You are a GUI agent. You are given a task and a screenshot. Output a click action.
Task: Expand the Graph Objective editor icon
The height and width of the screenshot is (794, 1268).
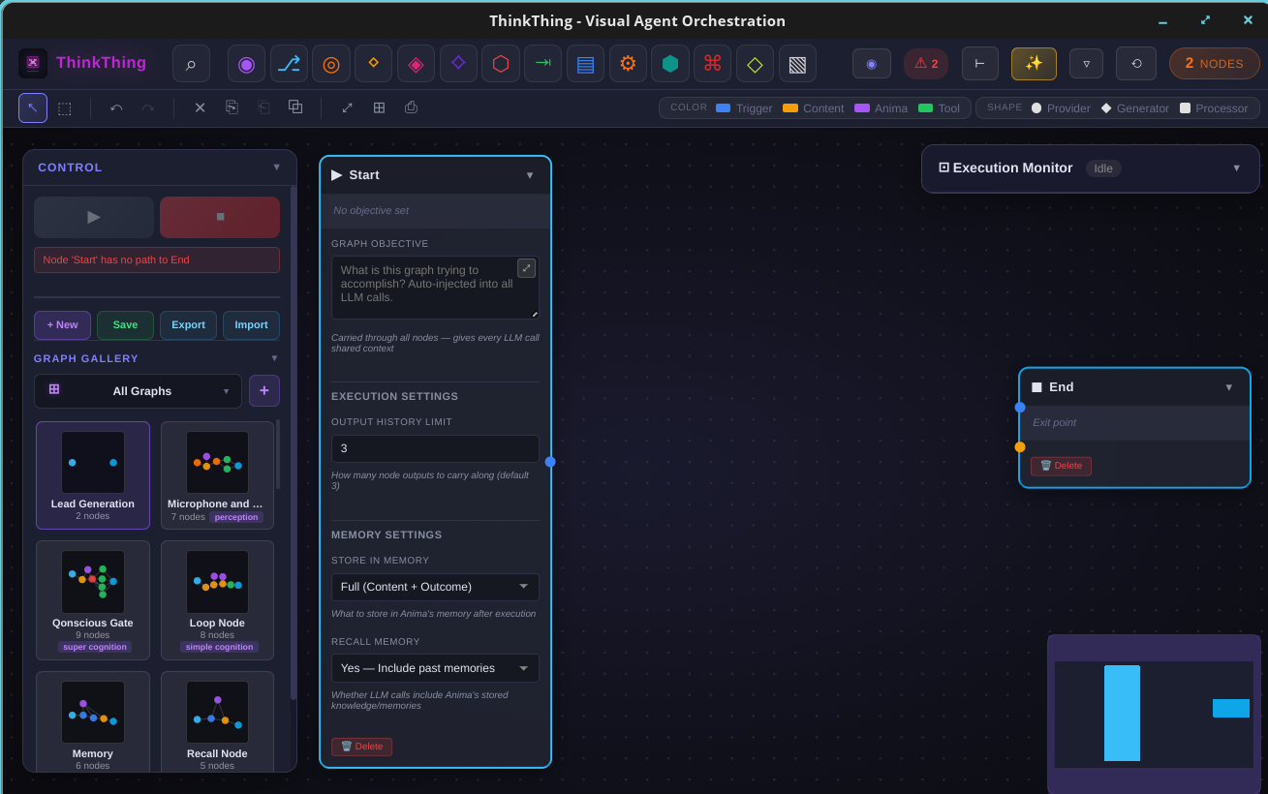click(526, 268)
